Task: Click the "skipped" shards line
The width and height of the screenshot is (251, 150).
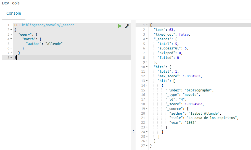Action: [170, 53]
